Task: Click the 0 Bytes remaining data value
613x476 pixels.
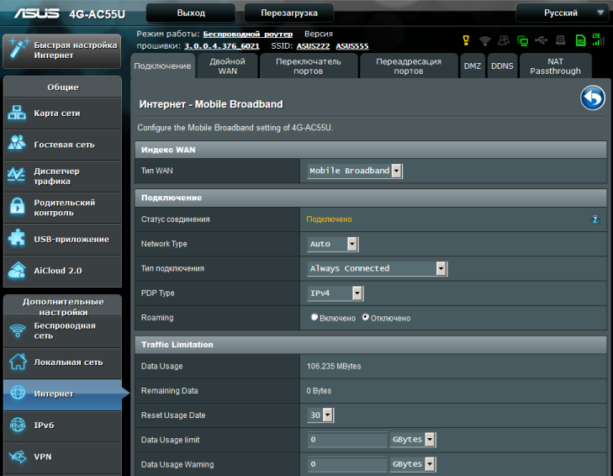Action: (x=319, y=391)
